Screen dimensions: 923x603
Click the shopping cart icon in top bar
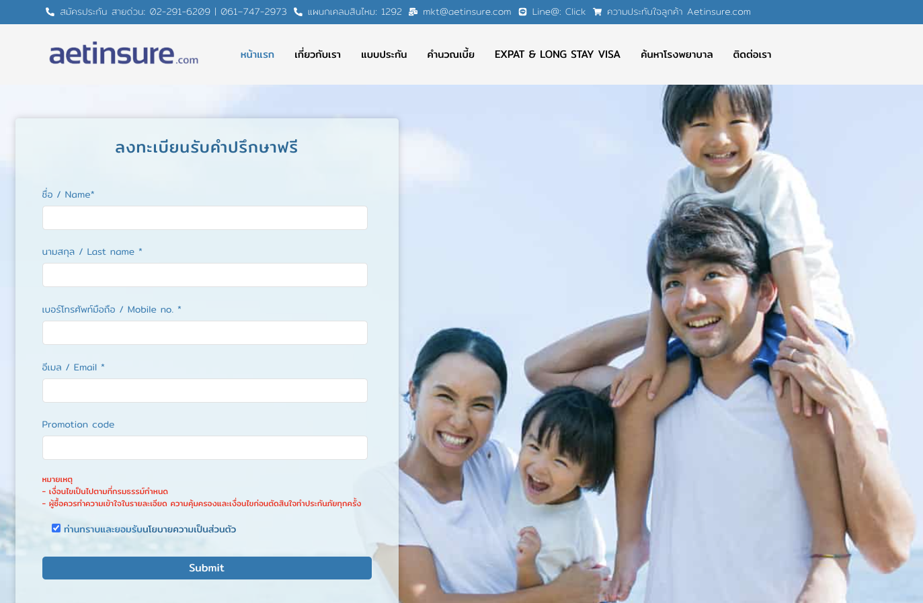point(597,12)
